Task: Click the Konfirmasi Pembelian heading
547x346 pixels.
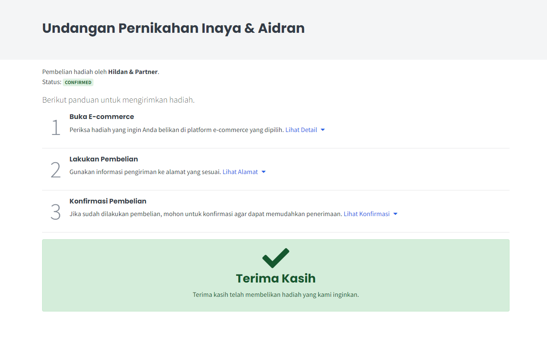Action: (108, 201)
